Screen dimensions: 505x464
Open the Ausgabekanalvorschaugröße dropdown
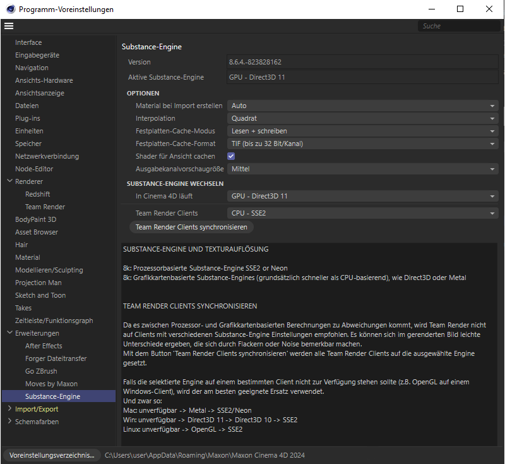[362, 169]
